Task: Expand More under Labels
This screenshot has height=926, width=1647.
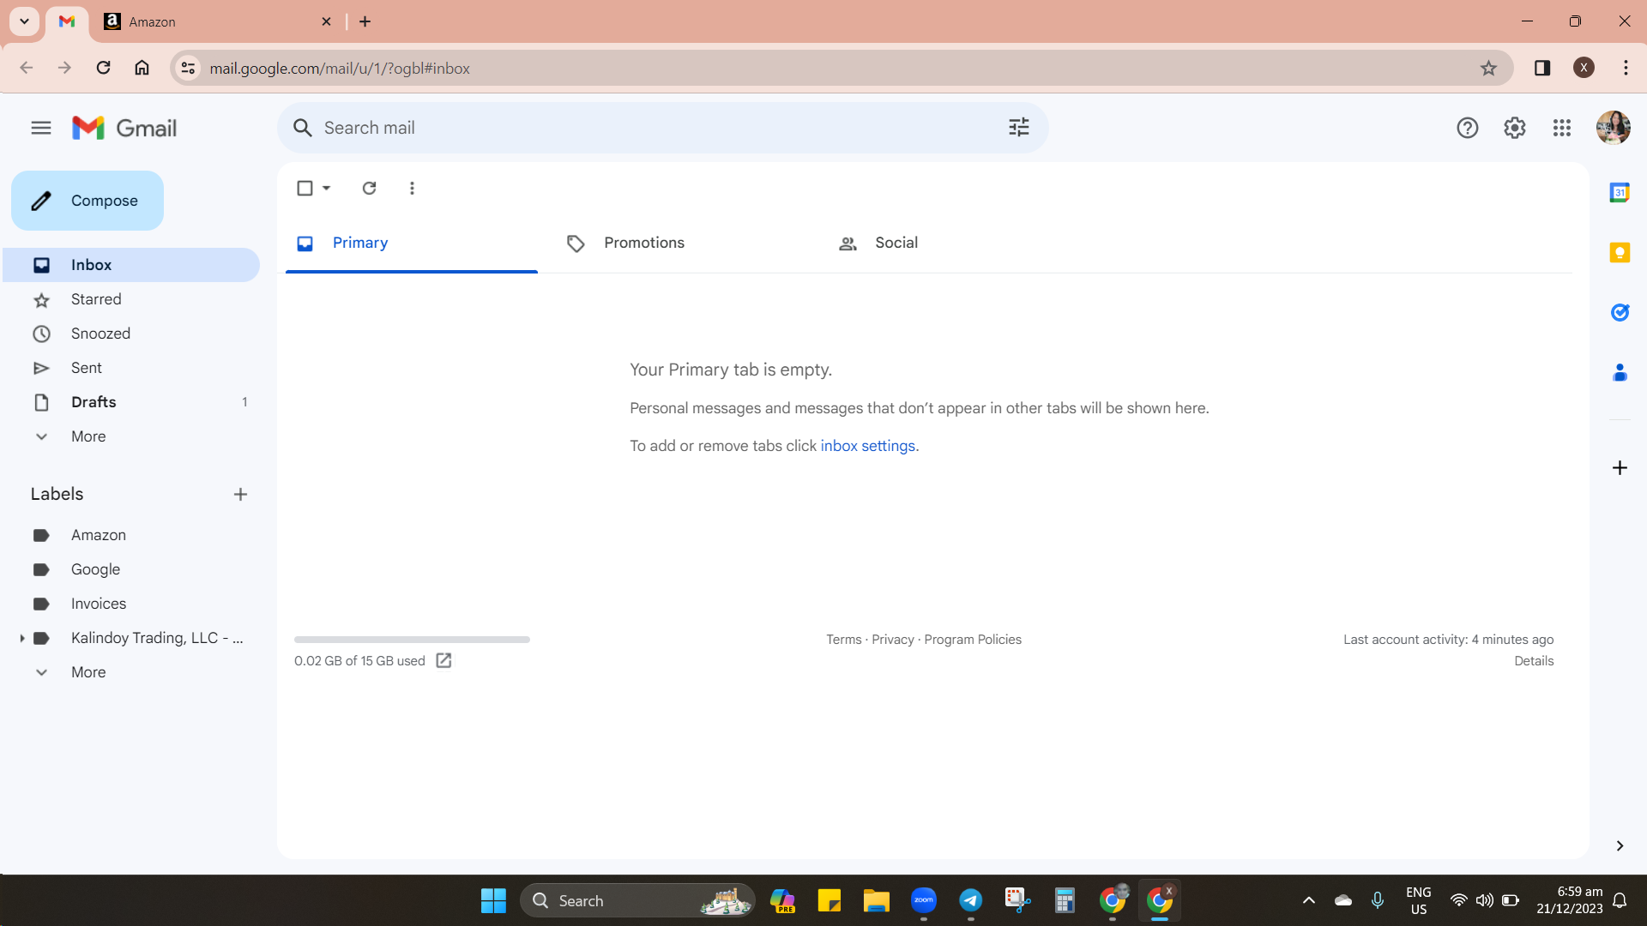Action: pyautogui.click(x=88, y=672)
